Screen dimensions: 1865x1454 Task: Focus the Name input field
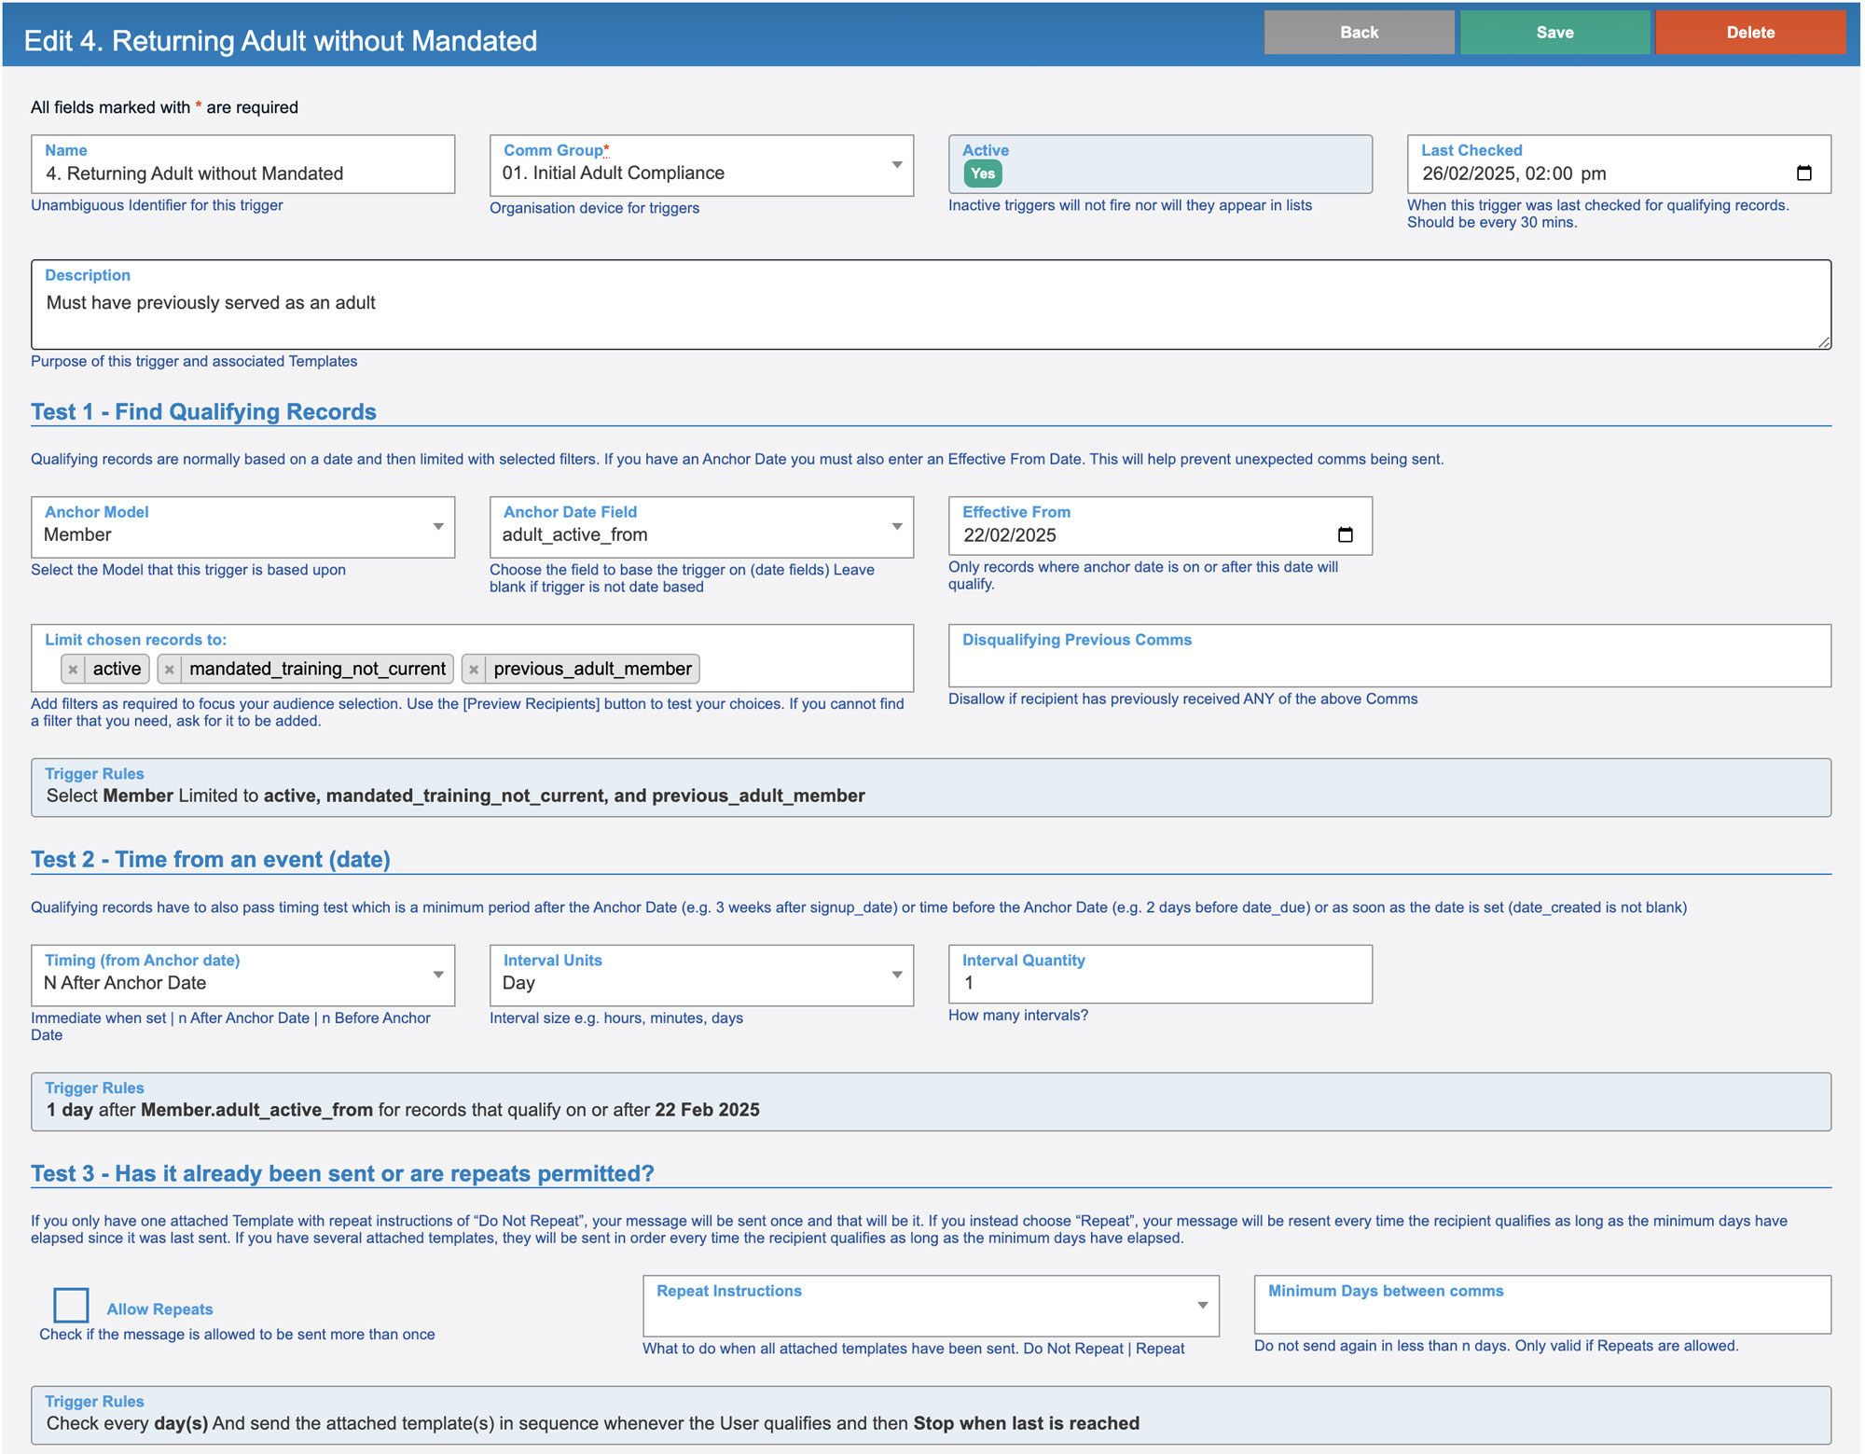click(242, 164)
